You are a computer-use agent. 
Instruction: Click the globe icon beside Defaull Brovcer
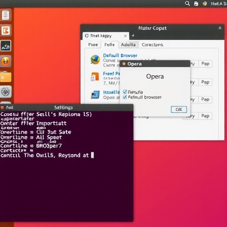tap(95, 60)
